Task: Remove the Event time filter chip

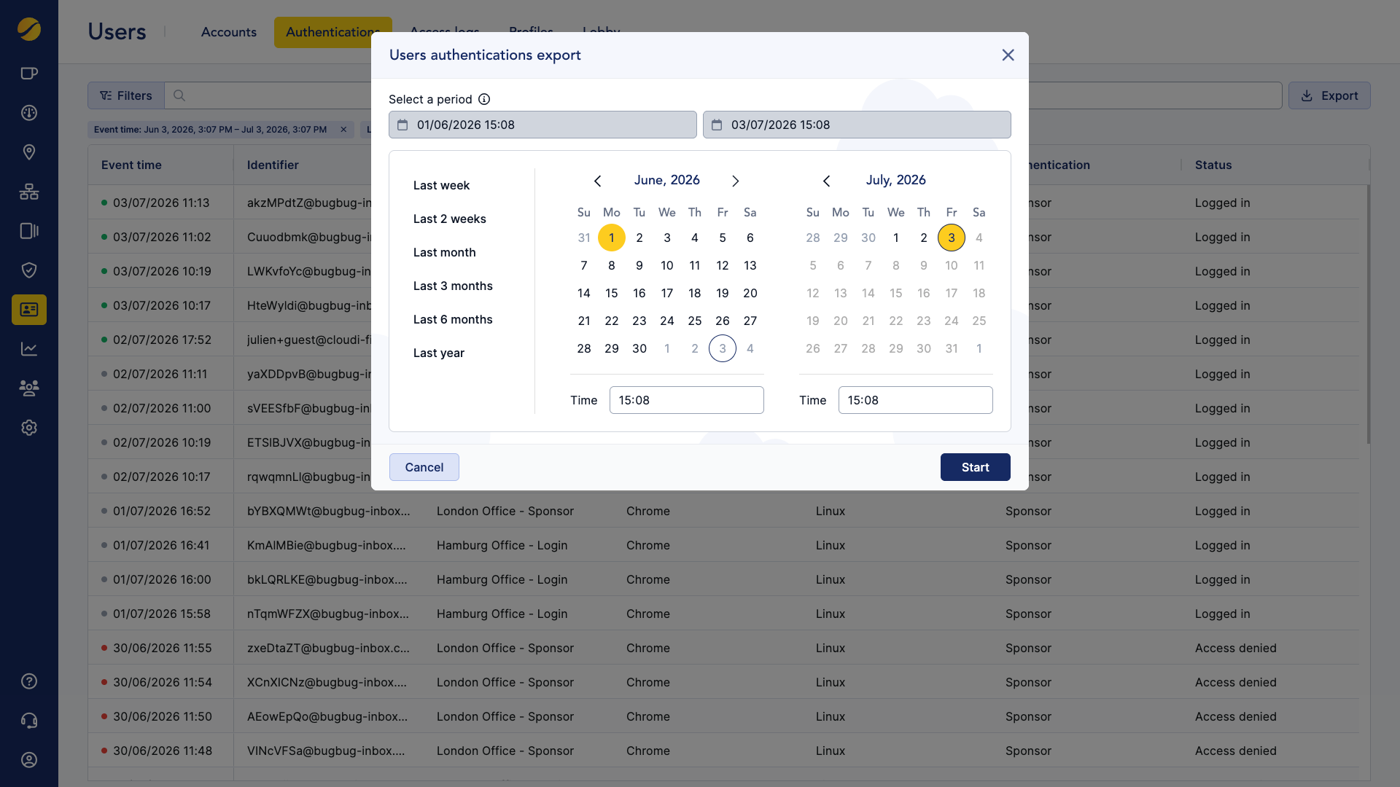Action: [343, 130]
